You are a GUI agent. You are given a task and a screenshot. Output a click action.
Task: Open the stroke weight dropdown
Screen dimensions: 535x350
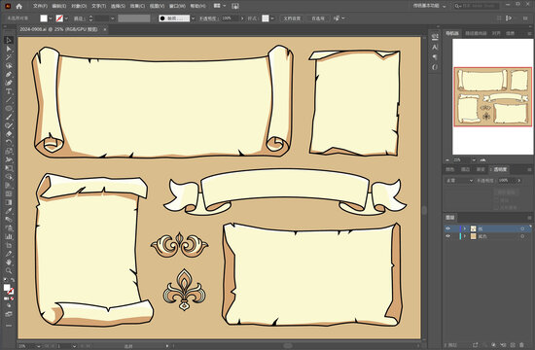pos(112,18)
